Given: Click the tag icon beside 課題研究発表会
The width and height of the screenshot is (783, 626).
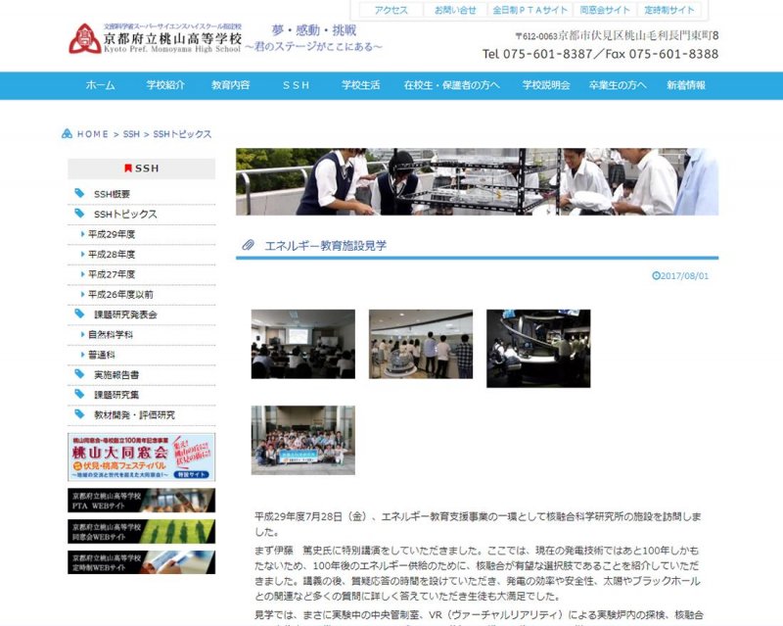Looking at the screenshot, I should click(79, 314).
